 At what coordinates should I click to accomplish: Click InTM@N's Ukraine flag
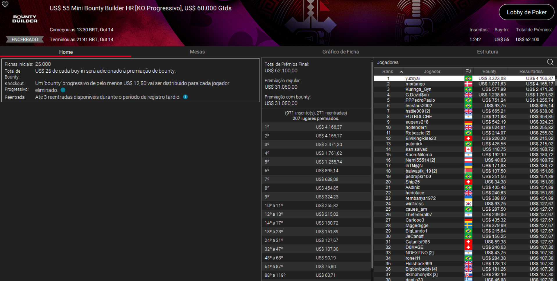[468, 166]
